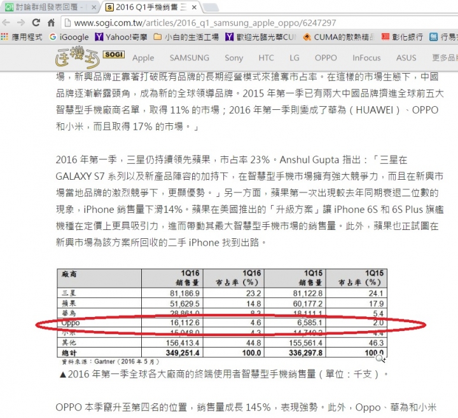Open the HTC brand menu
Image resolution: width=458 pixels, height=418 pixels.
266,58
